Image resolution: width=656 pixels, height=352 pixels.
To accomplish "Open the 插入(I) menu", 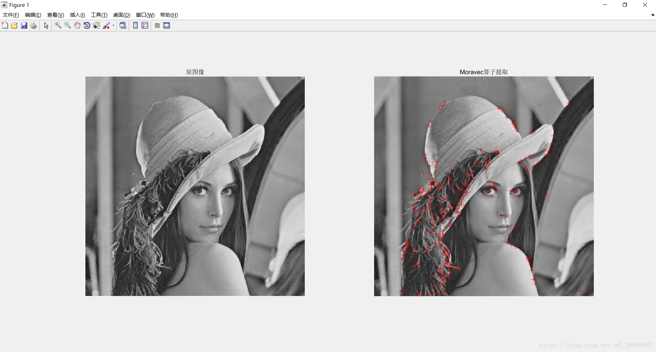I will [78, 15].
